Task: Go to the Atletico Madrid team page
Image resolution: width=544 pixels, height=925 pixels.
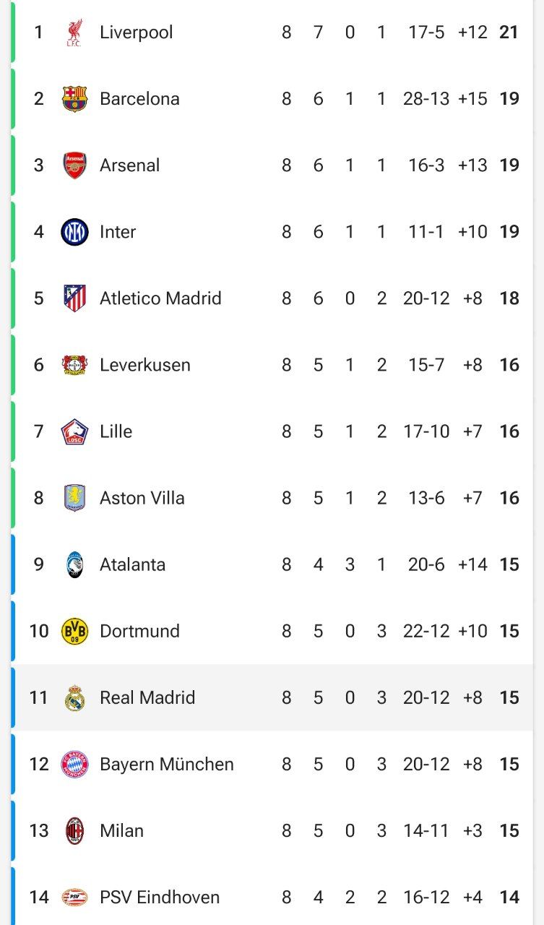Action: [x=160, y=298]
